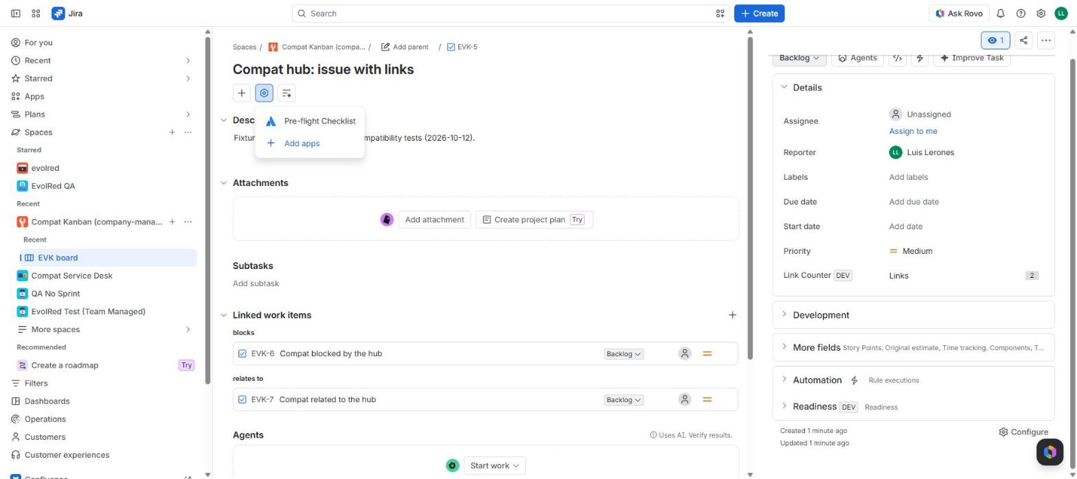
Task: Open the app switcher grid icon
Action: (36, 13)
